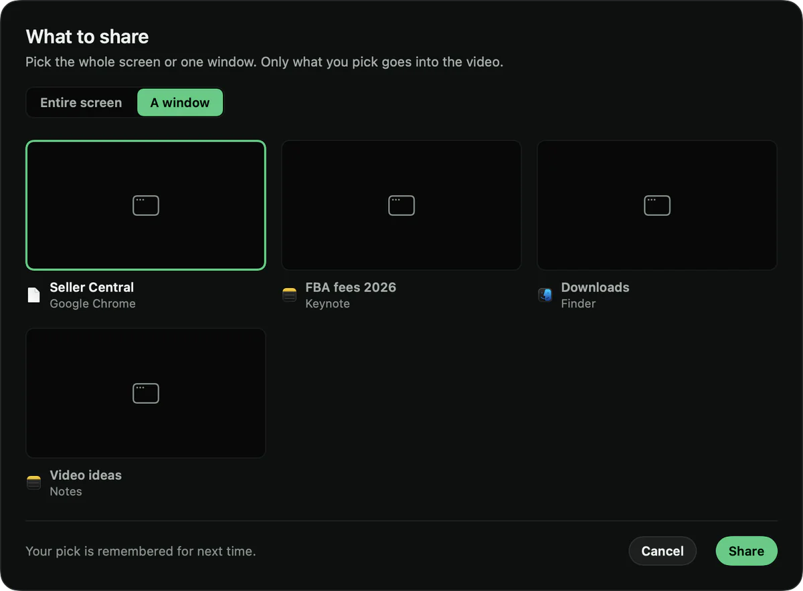Screen dimensions: 803x591
Task: Click the Video ideas title text
Action: (86, 475)
